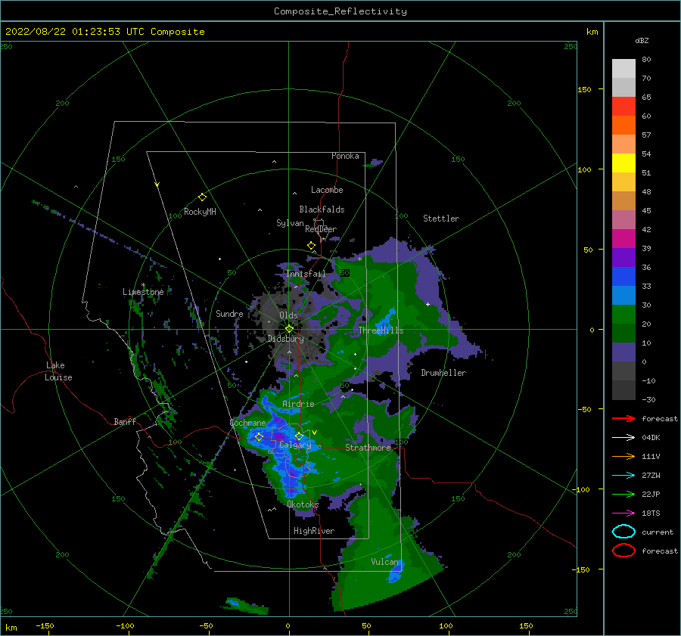The width and height of the screenshot is (681, 636).
Task: Click the blue echo cell near ThreeHills
Action: coord(384,324)
